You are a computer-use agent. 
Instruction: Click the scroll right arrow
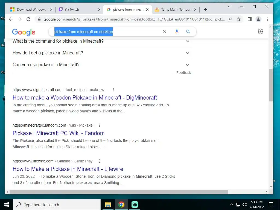(266, 192)
